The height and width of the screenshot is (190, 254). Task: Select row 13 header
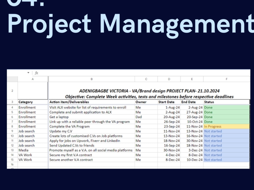(12, 150)
